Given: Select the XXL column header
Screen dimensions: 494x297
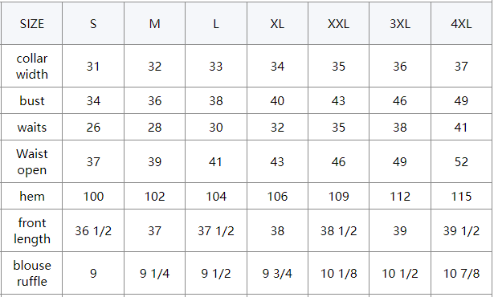Looking at the screenshot, I should pyautogui.click(x=338, y=23).
